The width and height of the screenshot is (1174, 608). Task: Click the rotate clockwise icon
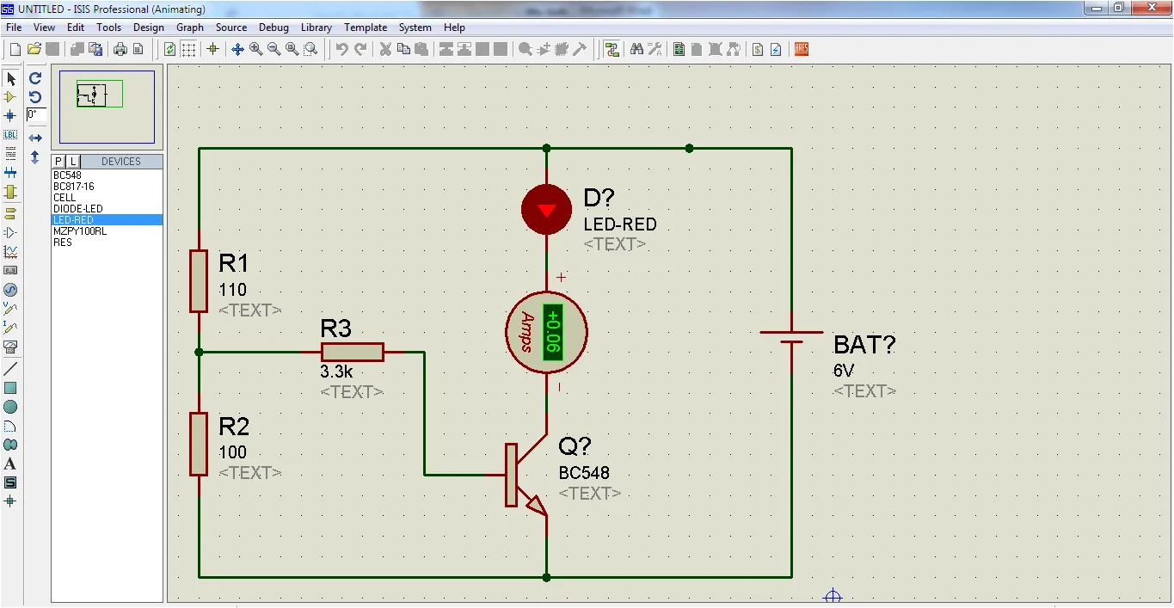tap(35, 78)
